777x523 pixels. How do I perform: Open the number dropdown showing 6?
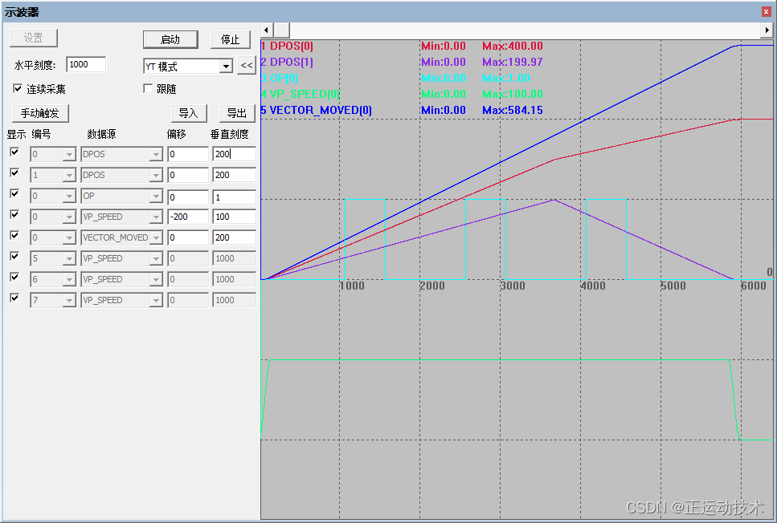[69, 280]
